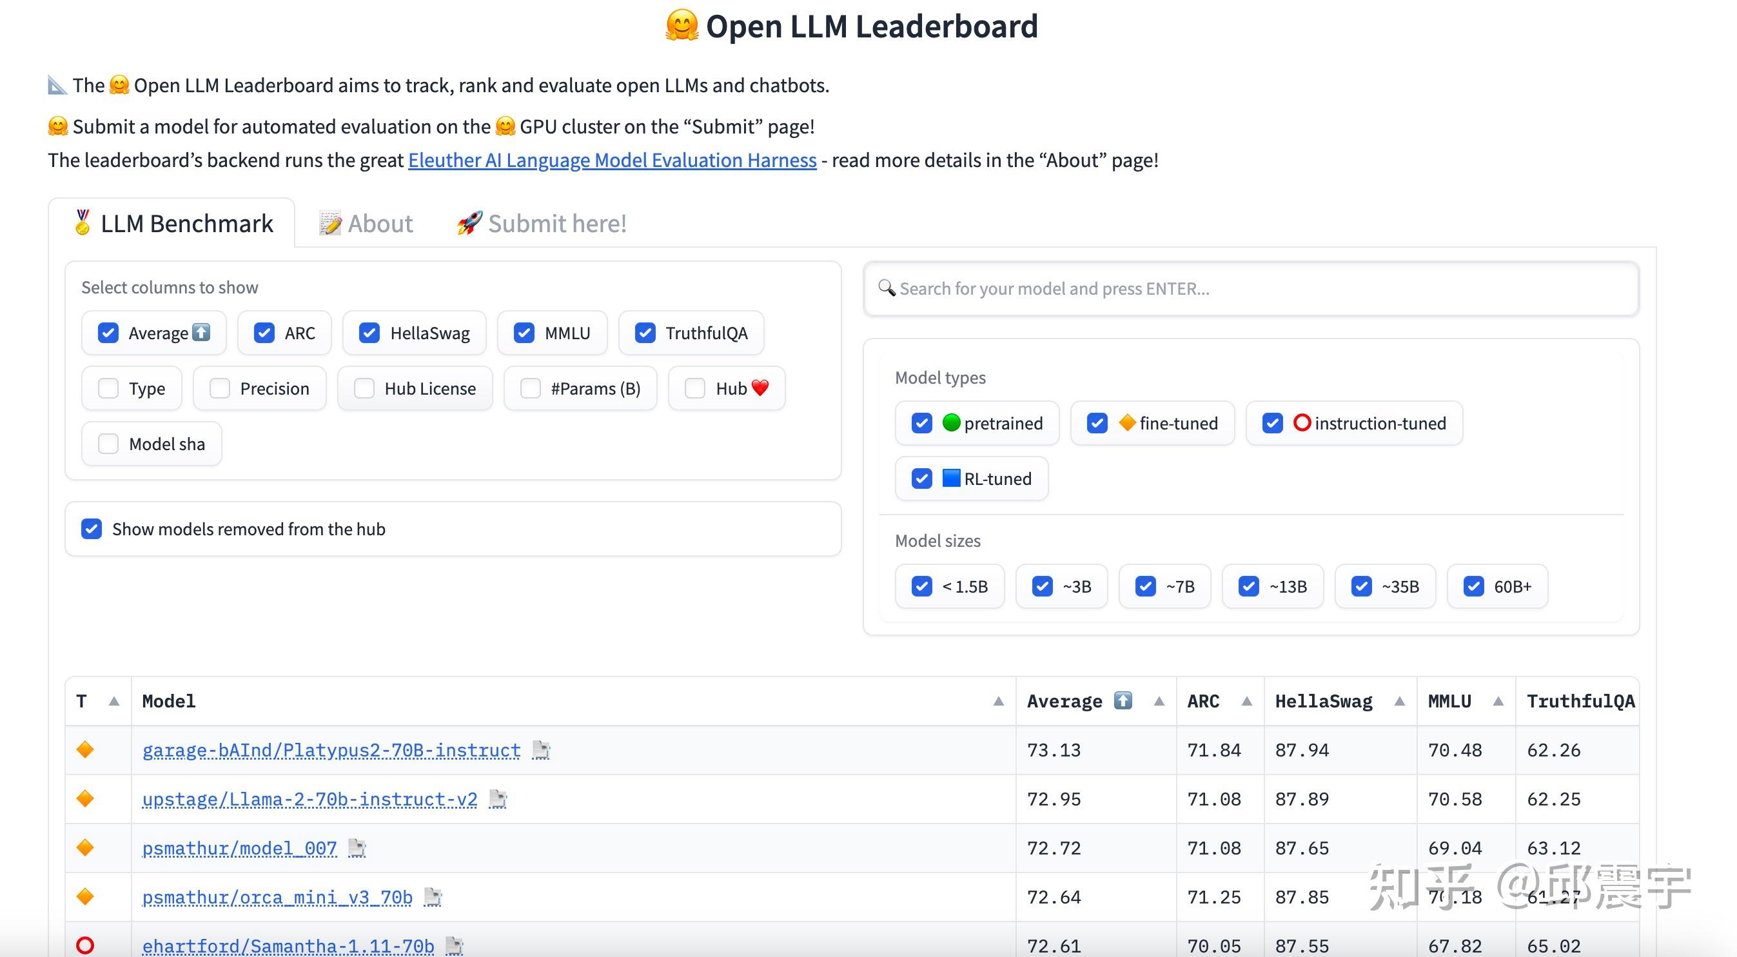The width and height of the screenshot is (1737, 957).
Task: Open the Submit here! tab
Action: pyautogui.click(x=542, y=223)
